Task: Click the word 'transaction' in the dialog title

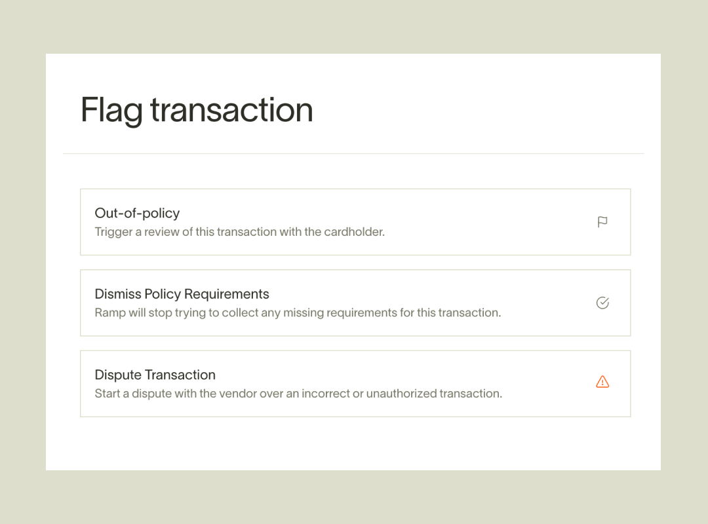Action: point(231,110)
